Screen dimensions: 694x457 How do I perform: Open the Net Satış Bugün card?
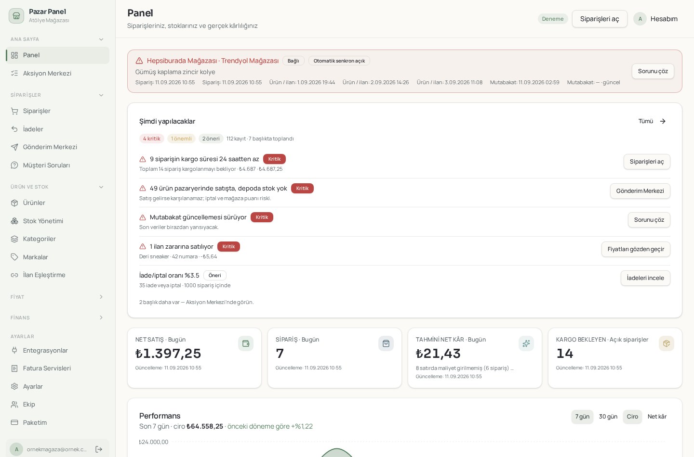tap(194, 358)
